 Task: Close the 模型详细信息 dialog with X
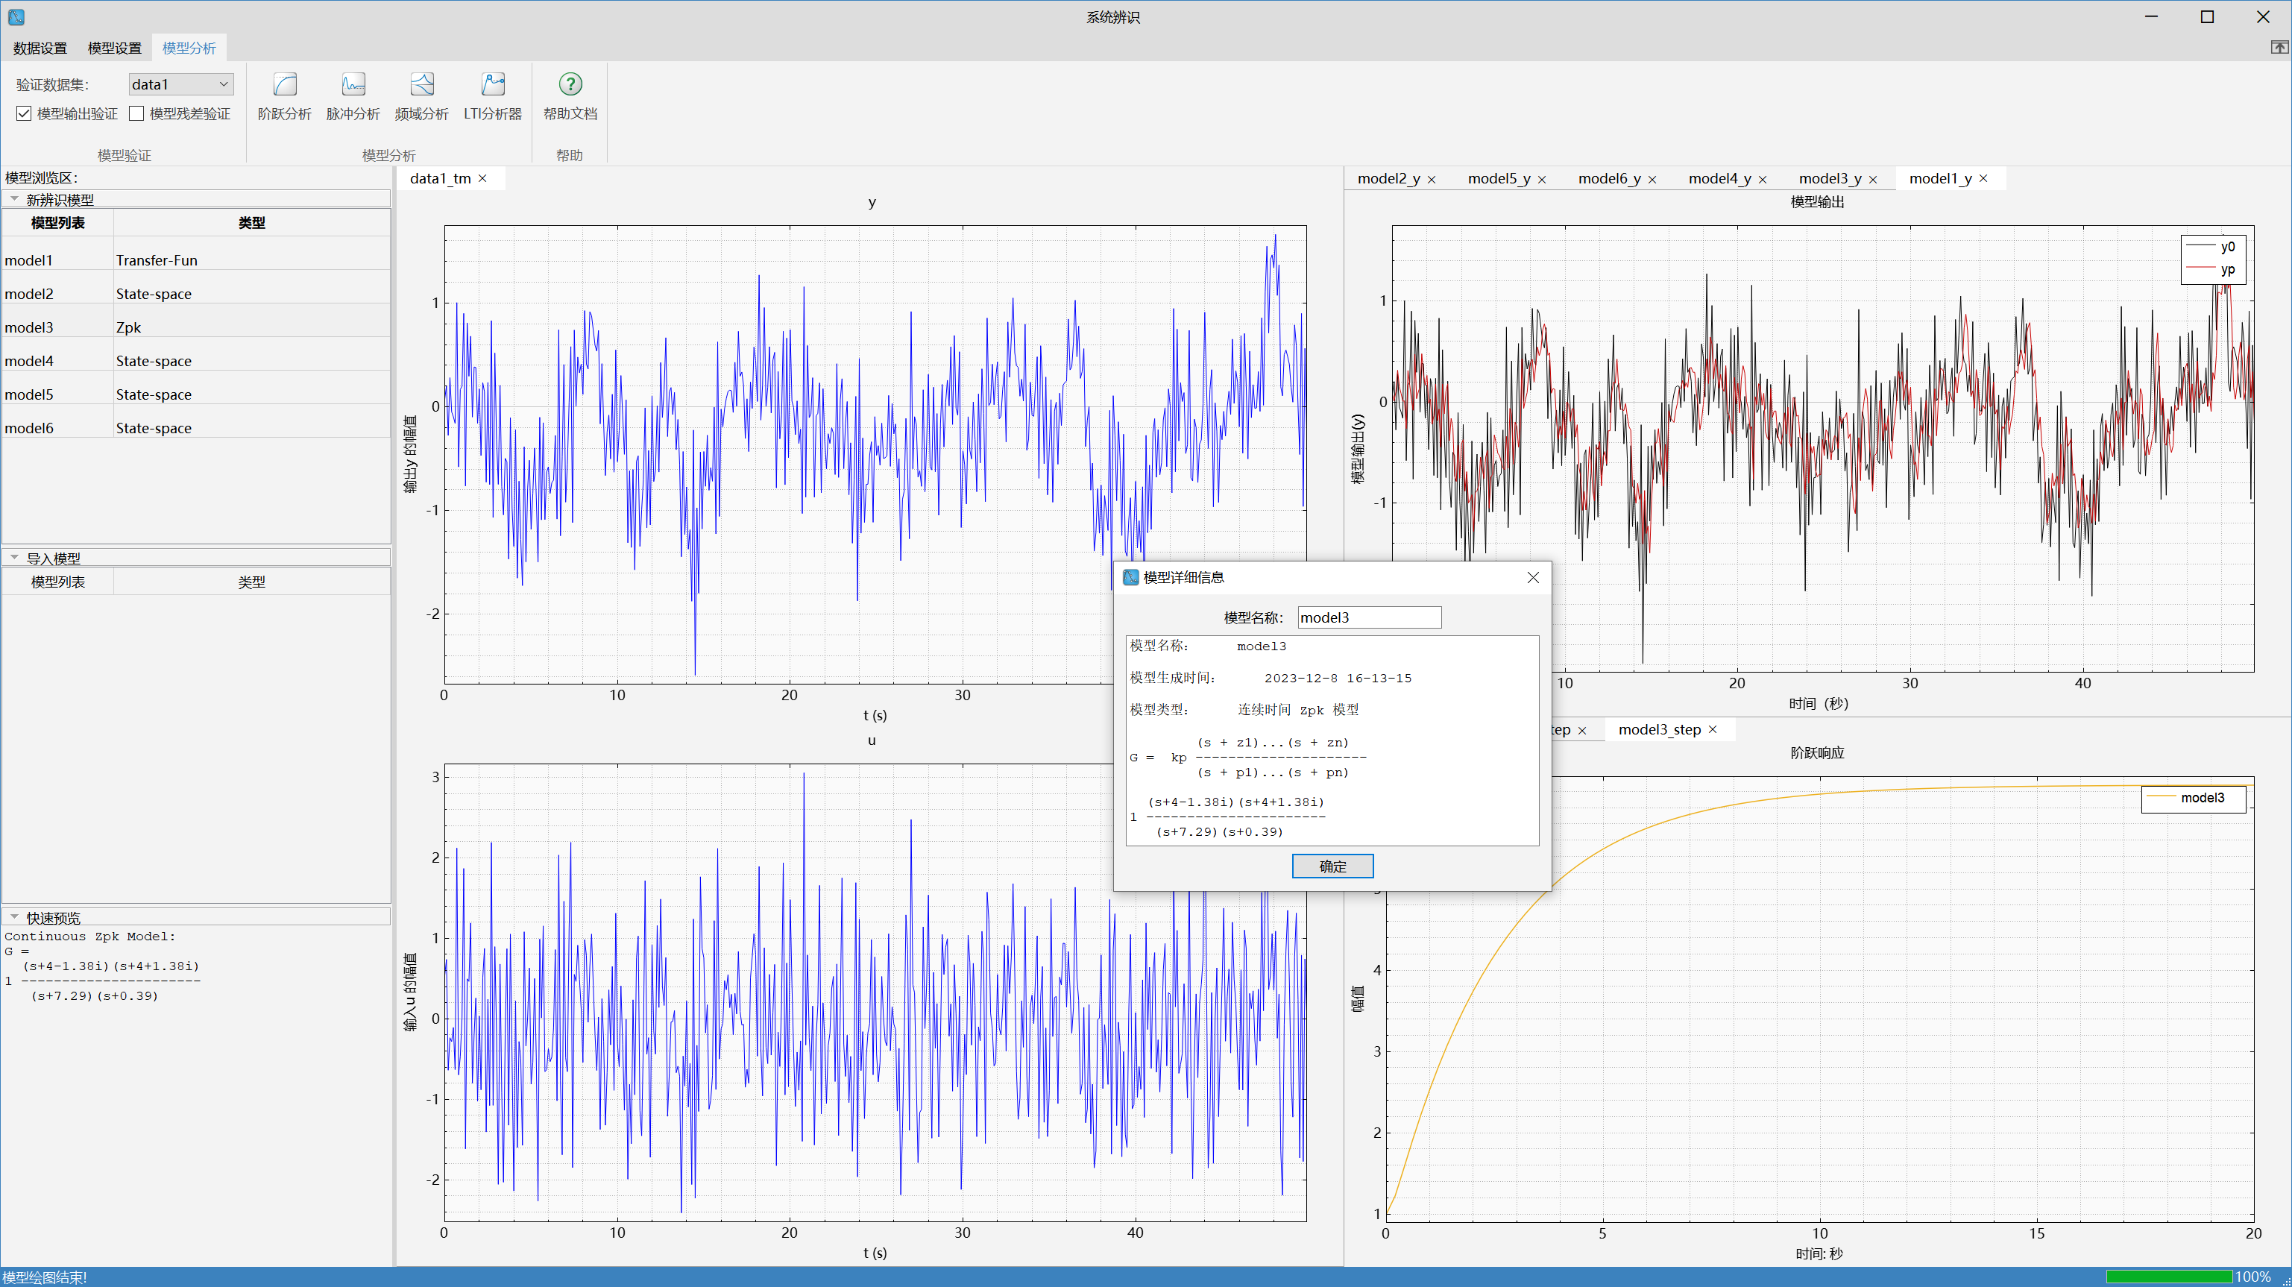pyautogui.click(x=1533, y=578)
